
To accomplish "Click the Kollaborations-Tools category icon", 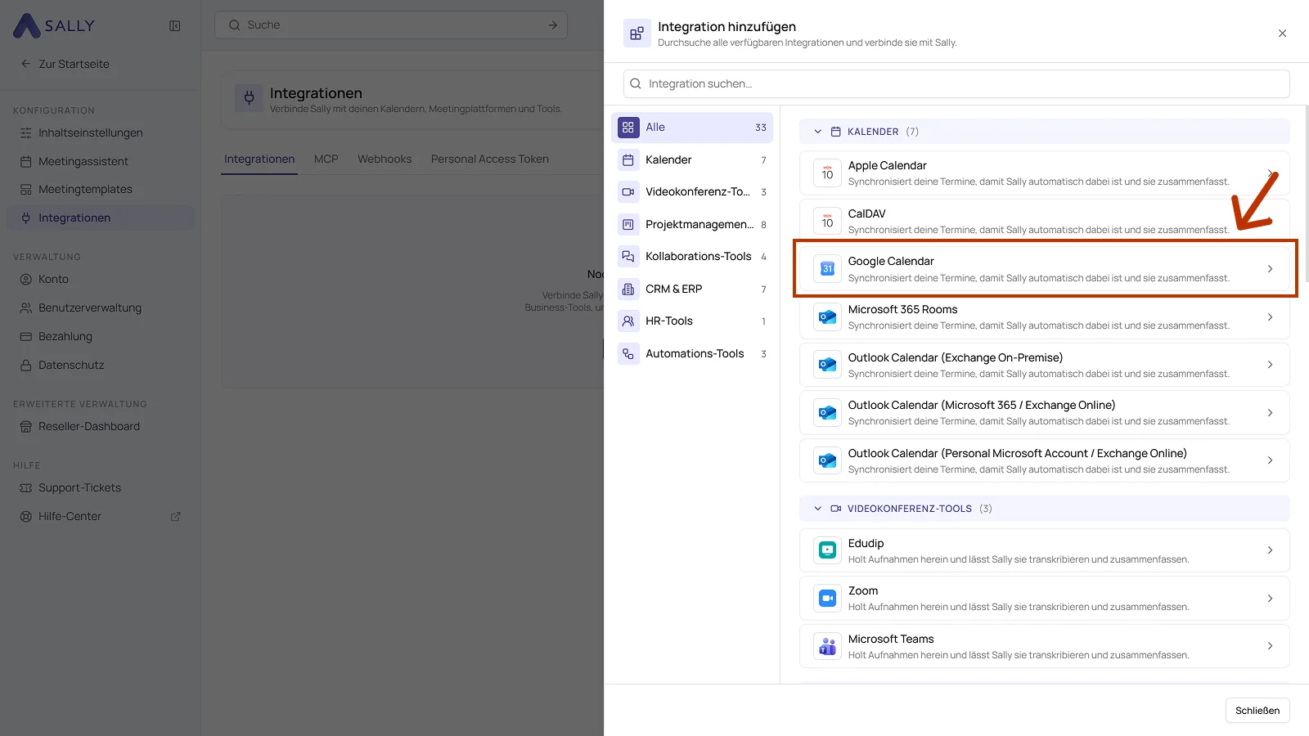I will (628, 257).
